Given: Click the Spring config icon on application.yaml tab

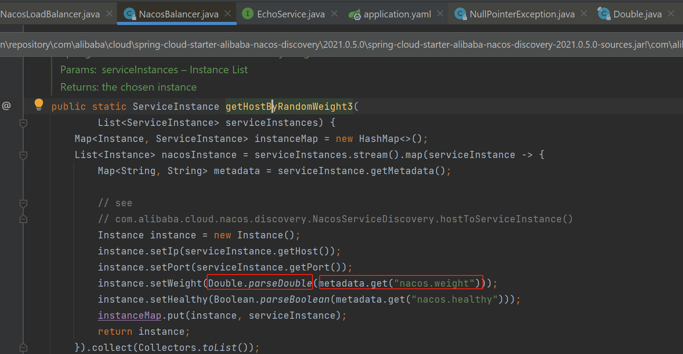Looking at the screenshot, I should pos(354,14).
